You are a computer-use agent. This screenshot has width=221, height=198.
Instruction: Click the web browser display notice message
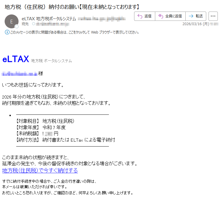[74, 32]
